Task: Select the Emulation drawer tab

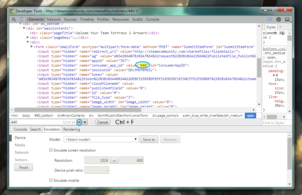Action: tap(52, 129)
